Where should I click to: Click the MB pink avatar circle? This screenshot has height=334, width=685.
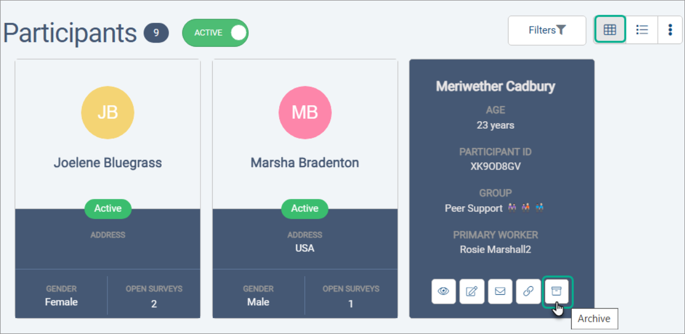click(305, 112)
